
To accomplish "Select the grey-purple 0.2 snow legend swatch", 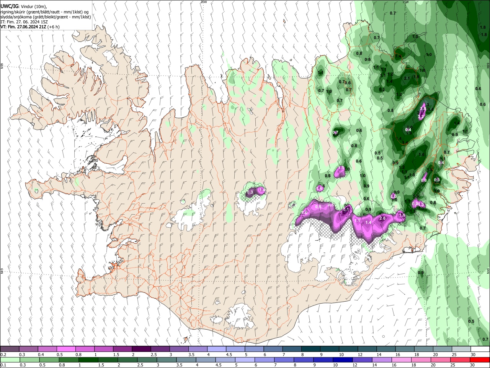I will coord(10,349).
